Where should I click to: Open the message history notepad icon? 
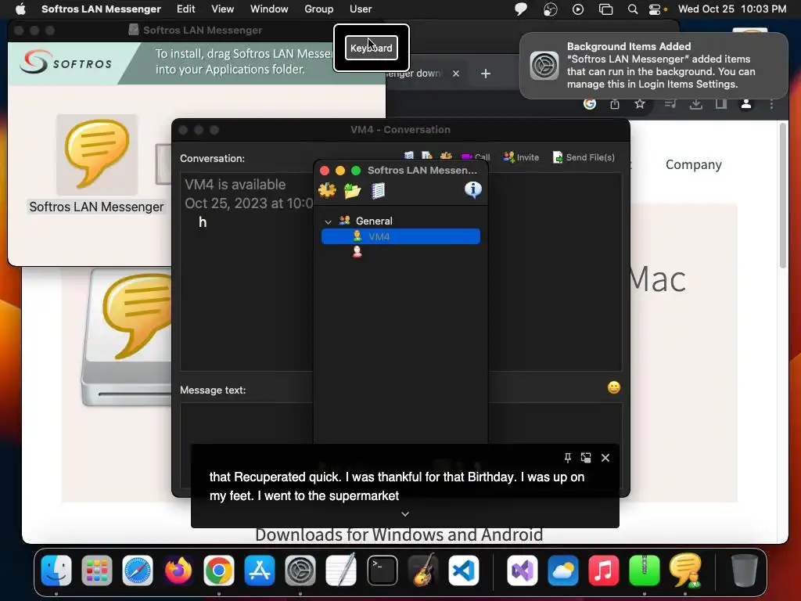pos(378,191)
